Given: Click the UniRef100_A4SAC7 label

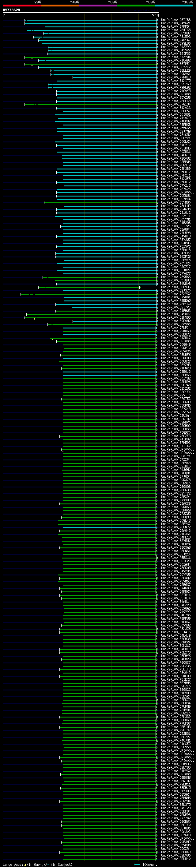Looking at the screenshot, I should pyautogui.click(x=175, y=314).
